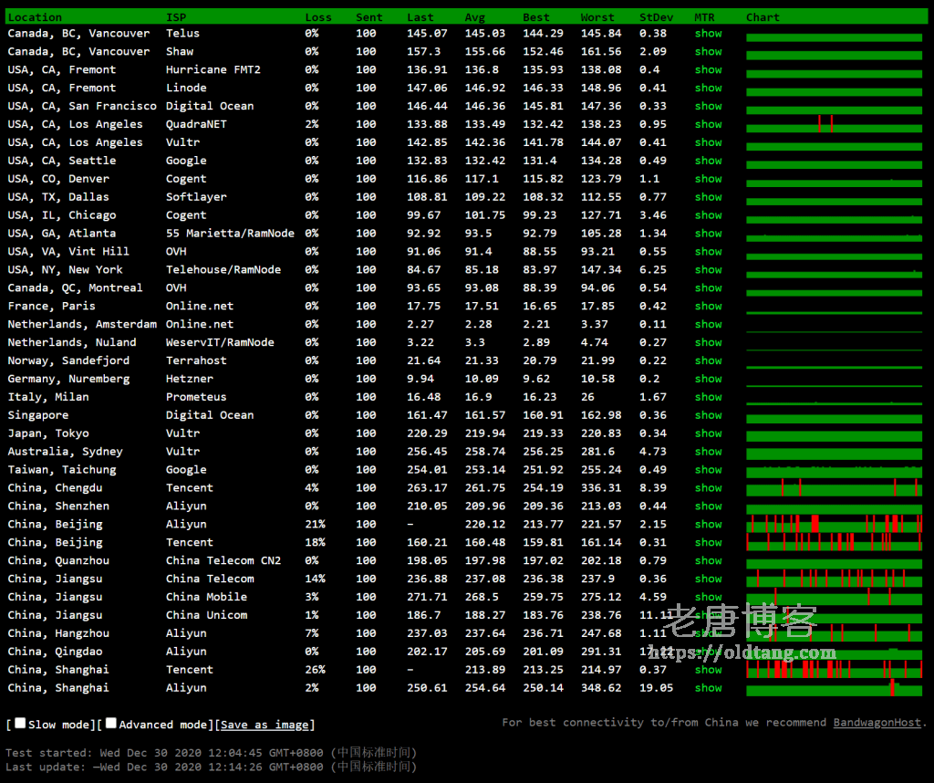Click the latency chart for Jiangsu China Telecom
Screen dimensions: 934x783
tap(834, 579)
